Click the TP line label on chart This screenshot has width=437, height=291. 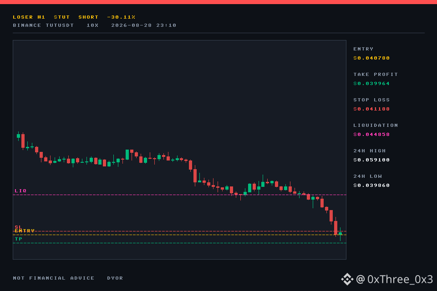(19, 239)
